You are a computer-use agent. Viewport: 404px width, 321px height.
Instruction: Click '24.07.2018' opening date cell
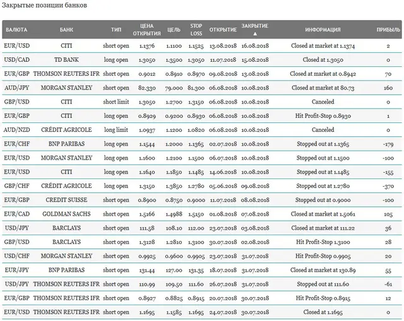(x=223, y=312)
